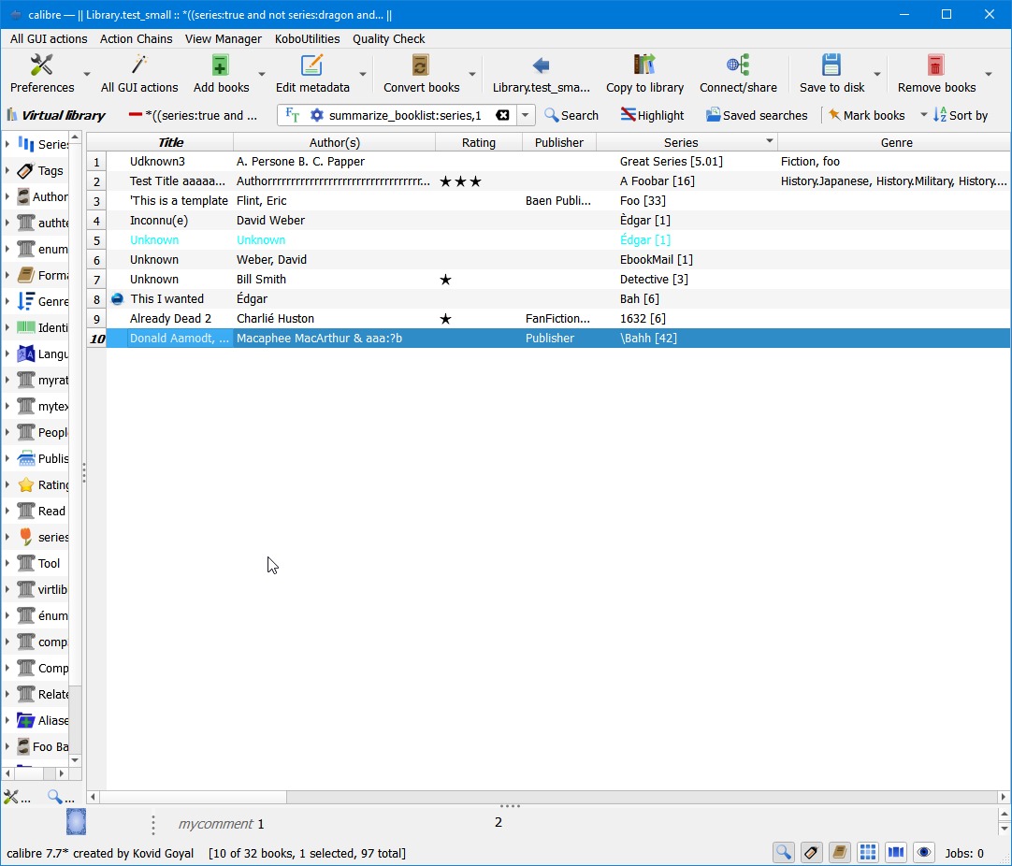Click 'Baen Publi...' publisher cell

coord(557,201)
